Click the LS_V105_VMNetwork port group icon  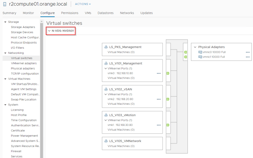(x=106, y=141)
